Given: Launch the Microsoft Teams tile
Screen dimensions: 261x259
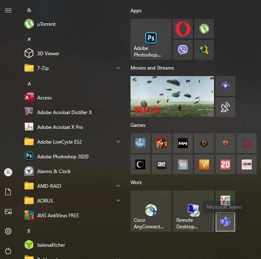Looking at the screenshot, I should [x=225, y=222].
